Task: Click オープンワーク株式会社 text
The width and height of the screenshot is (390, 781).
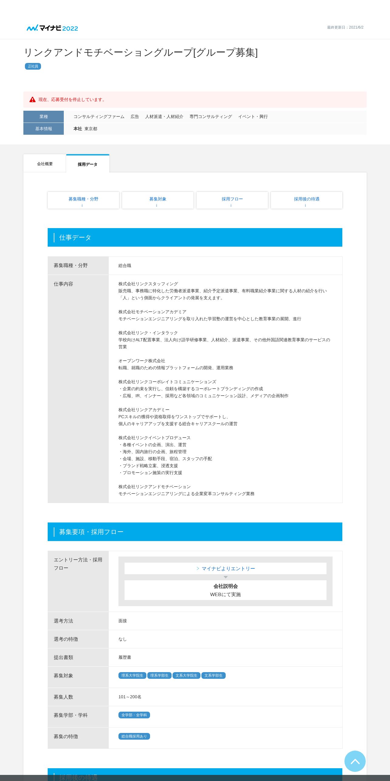Action: click(142, 361)
